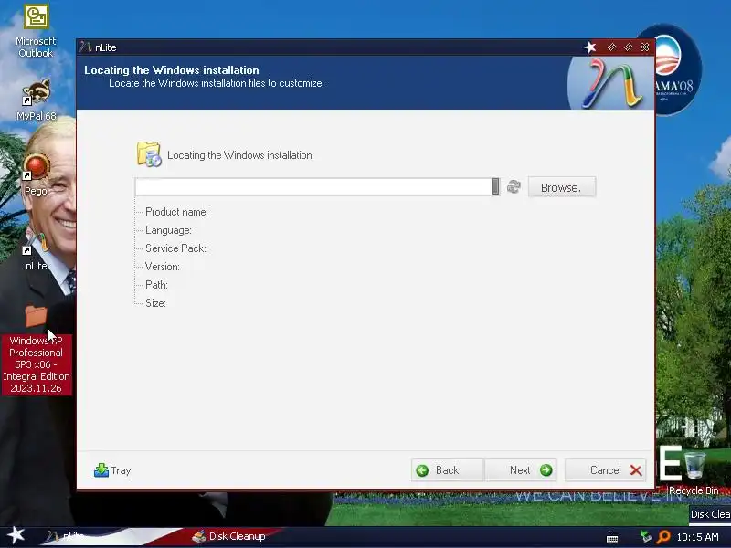Click the nLite logo in the header
The height and width of the screenshot is (548, 731).
tap(611, 83)
